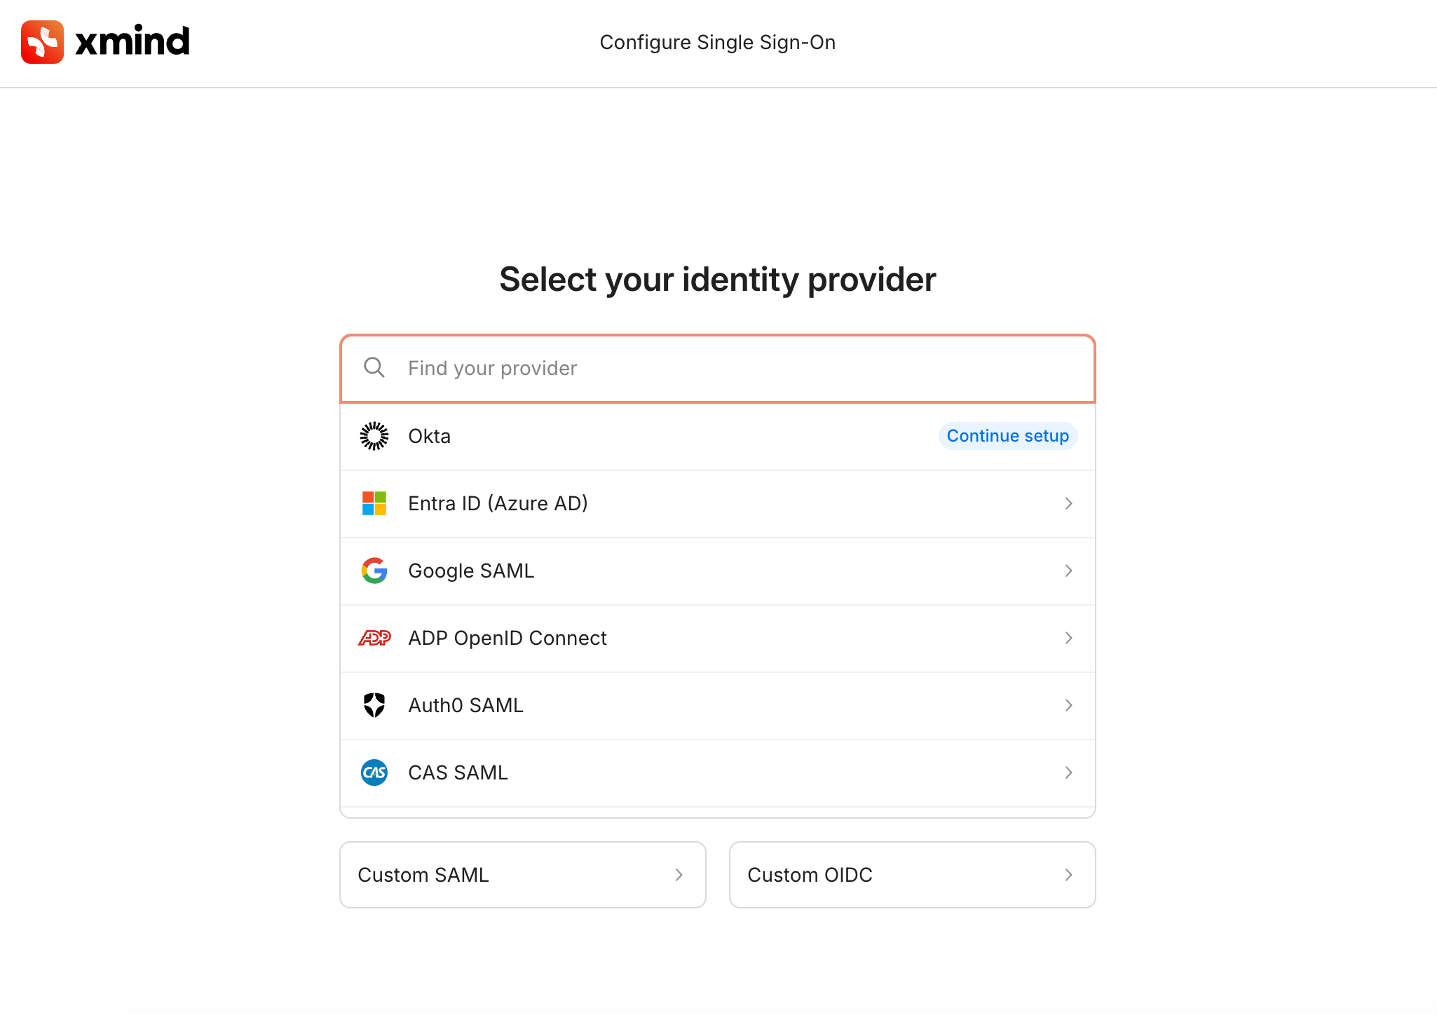Select Entra ID (Azure AD) provider
This screenshot has width=1437, height=1015.
pyautogui.click(x=718, y=504)
